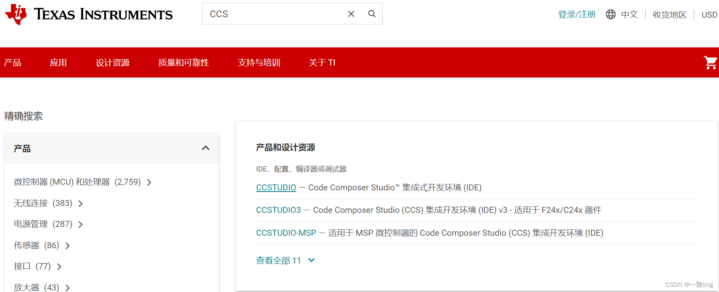
Task: Expand 放大器 (43) category arrow
Action: [67, 288]
